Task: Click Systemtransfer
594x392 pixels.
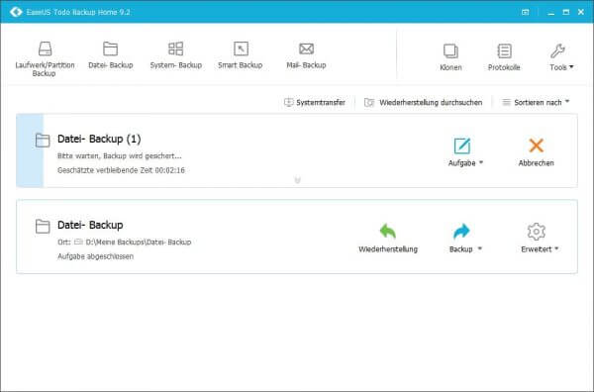Action: coord(315,102)
